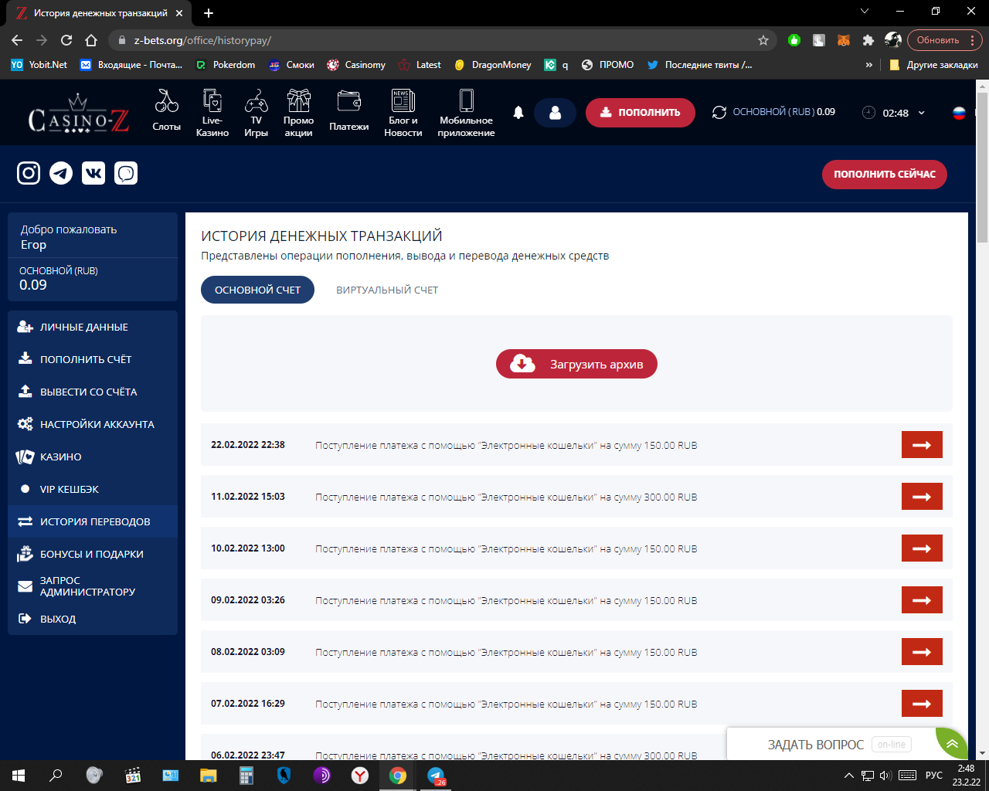Open the Pokerdom bookmark

click(x=225, y=65)
